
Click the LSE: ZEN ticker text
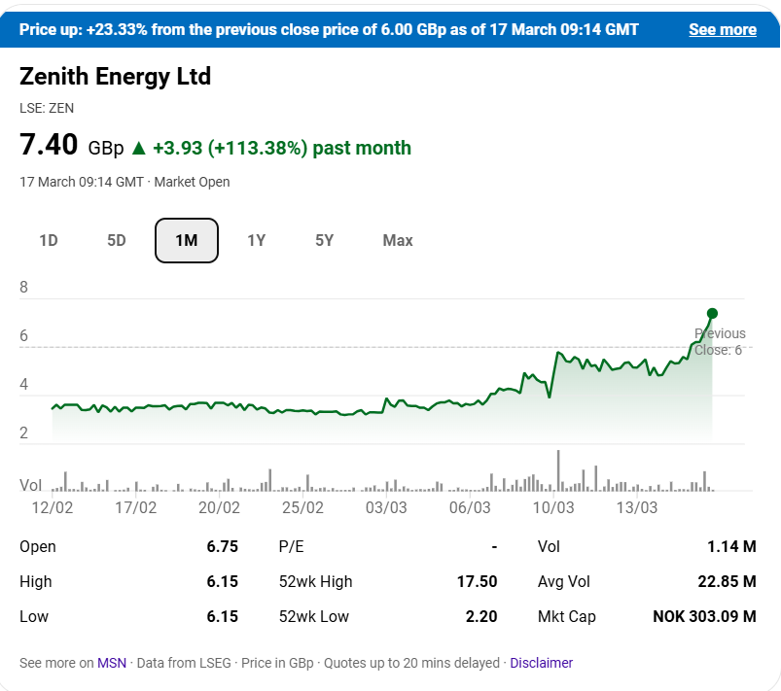pos(47,108)
